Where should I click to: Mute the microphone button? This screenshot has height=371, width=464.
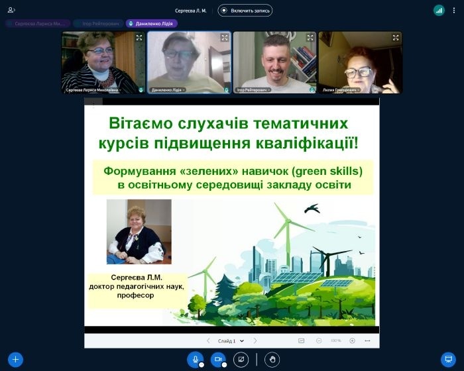click(195, 360)
